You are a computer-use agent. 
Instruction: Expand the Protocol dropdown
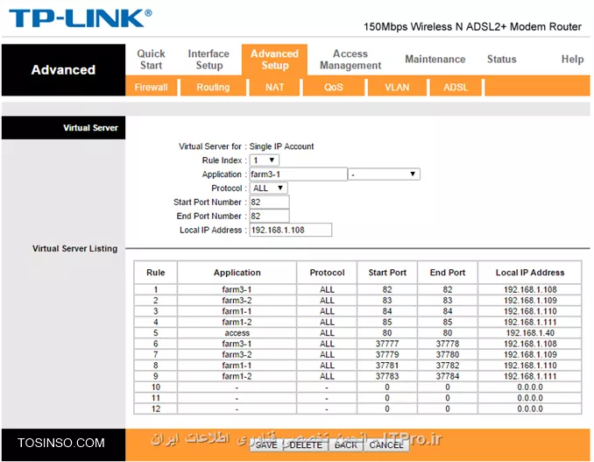click(x=269, y=188)
